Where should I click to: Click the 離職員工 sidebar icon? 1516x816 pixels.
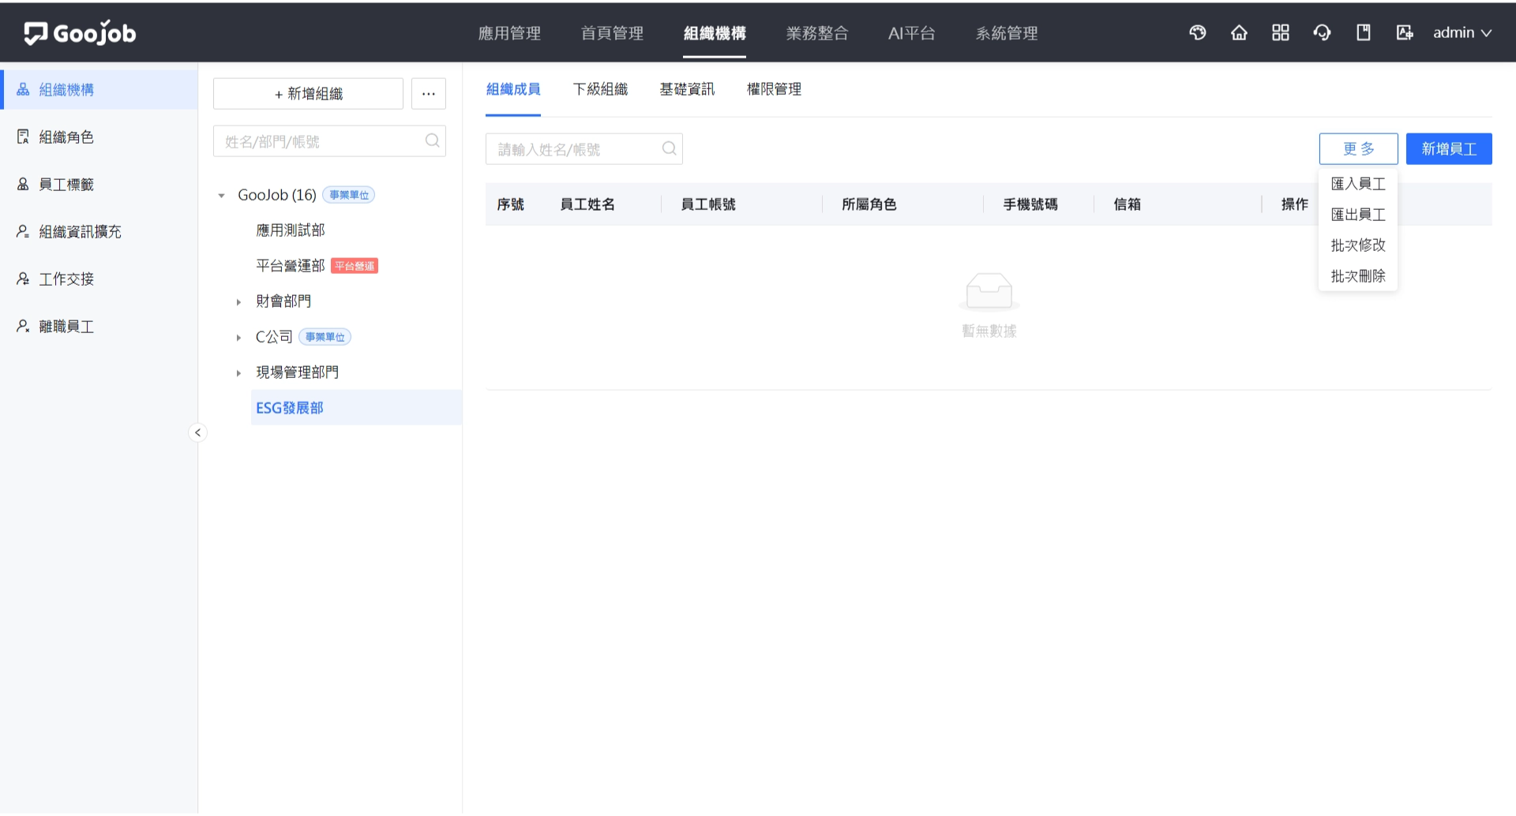point(23,326)
